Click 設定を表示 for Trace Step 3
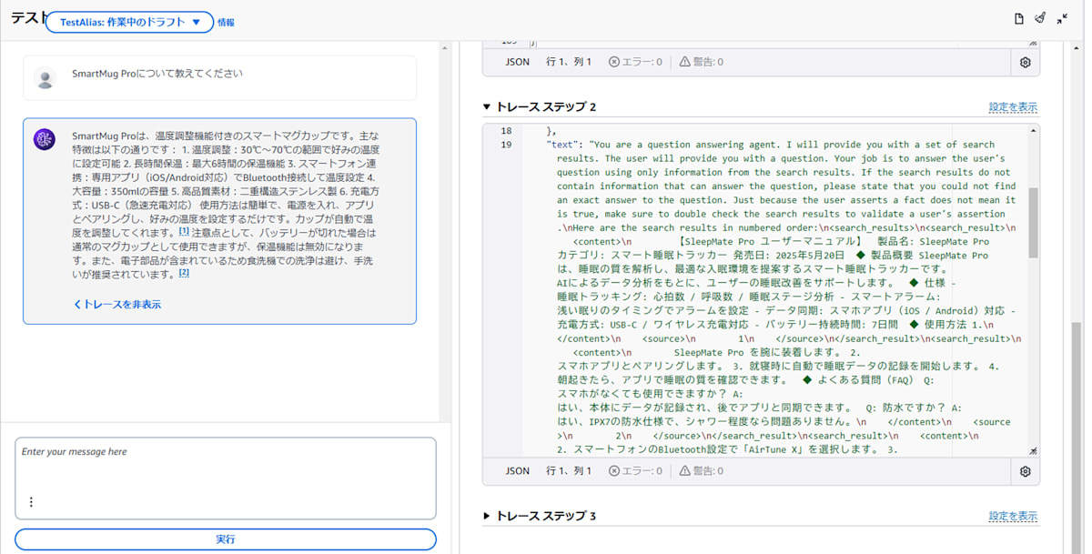 pos(1013,517)
